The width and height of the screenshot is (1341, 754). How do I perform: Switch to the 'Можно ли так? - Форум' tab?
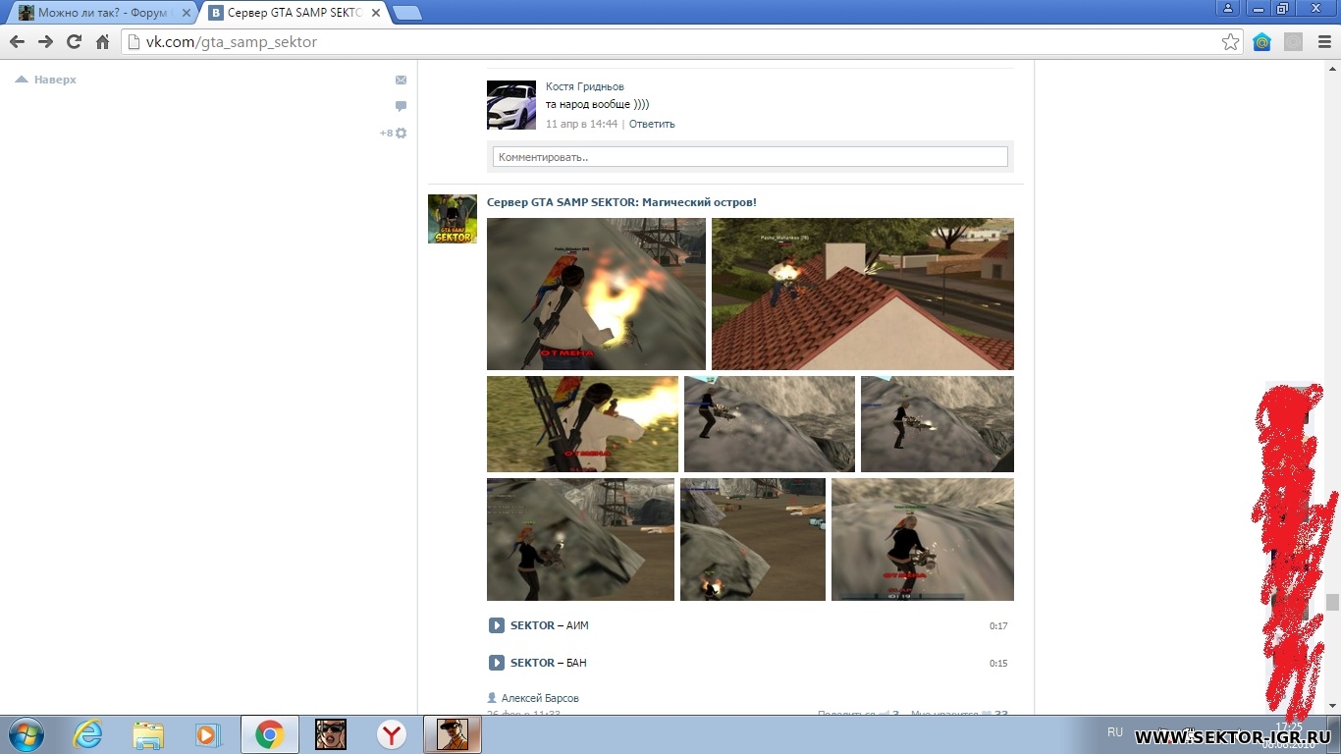point(101,13)
